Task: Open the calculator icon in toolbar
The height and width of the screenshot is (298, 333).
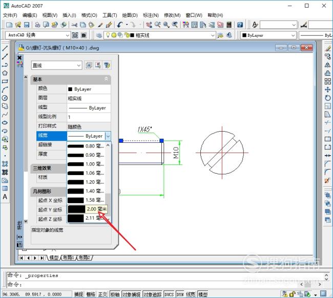Action: point(229,25)
